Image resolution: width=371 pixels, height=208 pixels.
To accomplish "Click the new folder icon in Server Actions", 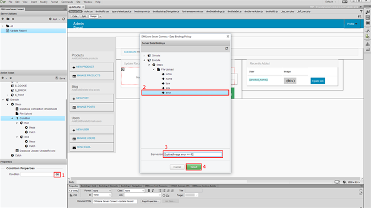I will tap(8, 19).
